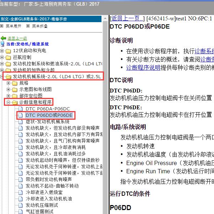Image resolution: width=214 pixels, height=214 pixels.
Task: Click the page icon for 发动机不起动-曲轴不转动
Action: click(21, 186)
